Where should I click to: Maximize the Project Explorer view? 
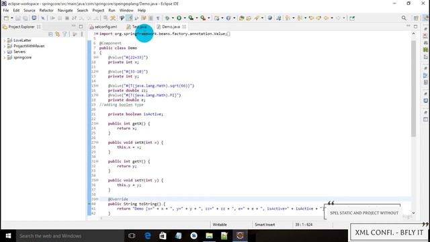tap(81, 27)
